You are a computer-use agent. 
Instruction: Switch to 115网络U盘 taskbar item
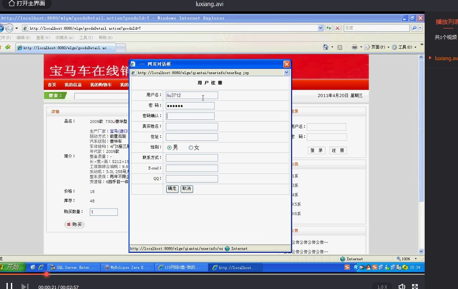(181, 267)
